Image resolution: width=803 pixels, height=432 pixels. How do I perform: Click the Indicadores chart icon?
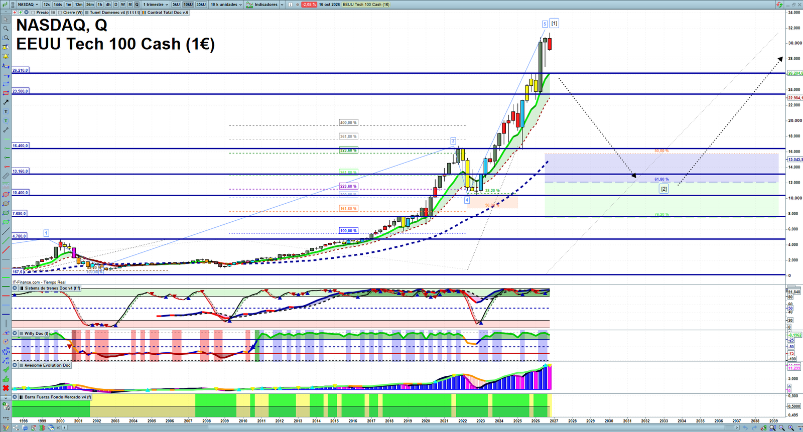pyautogui.click(x=249, y=5)
